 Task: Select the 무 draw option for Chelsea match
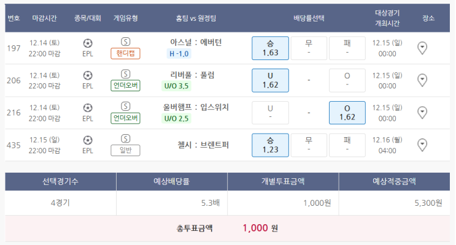[x=309, y=145]
